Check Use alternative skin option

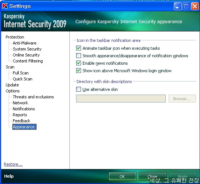(x=78, y=89)
